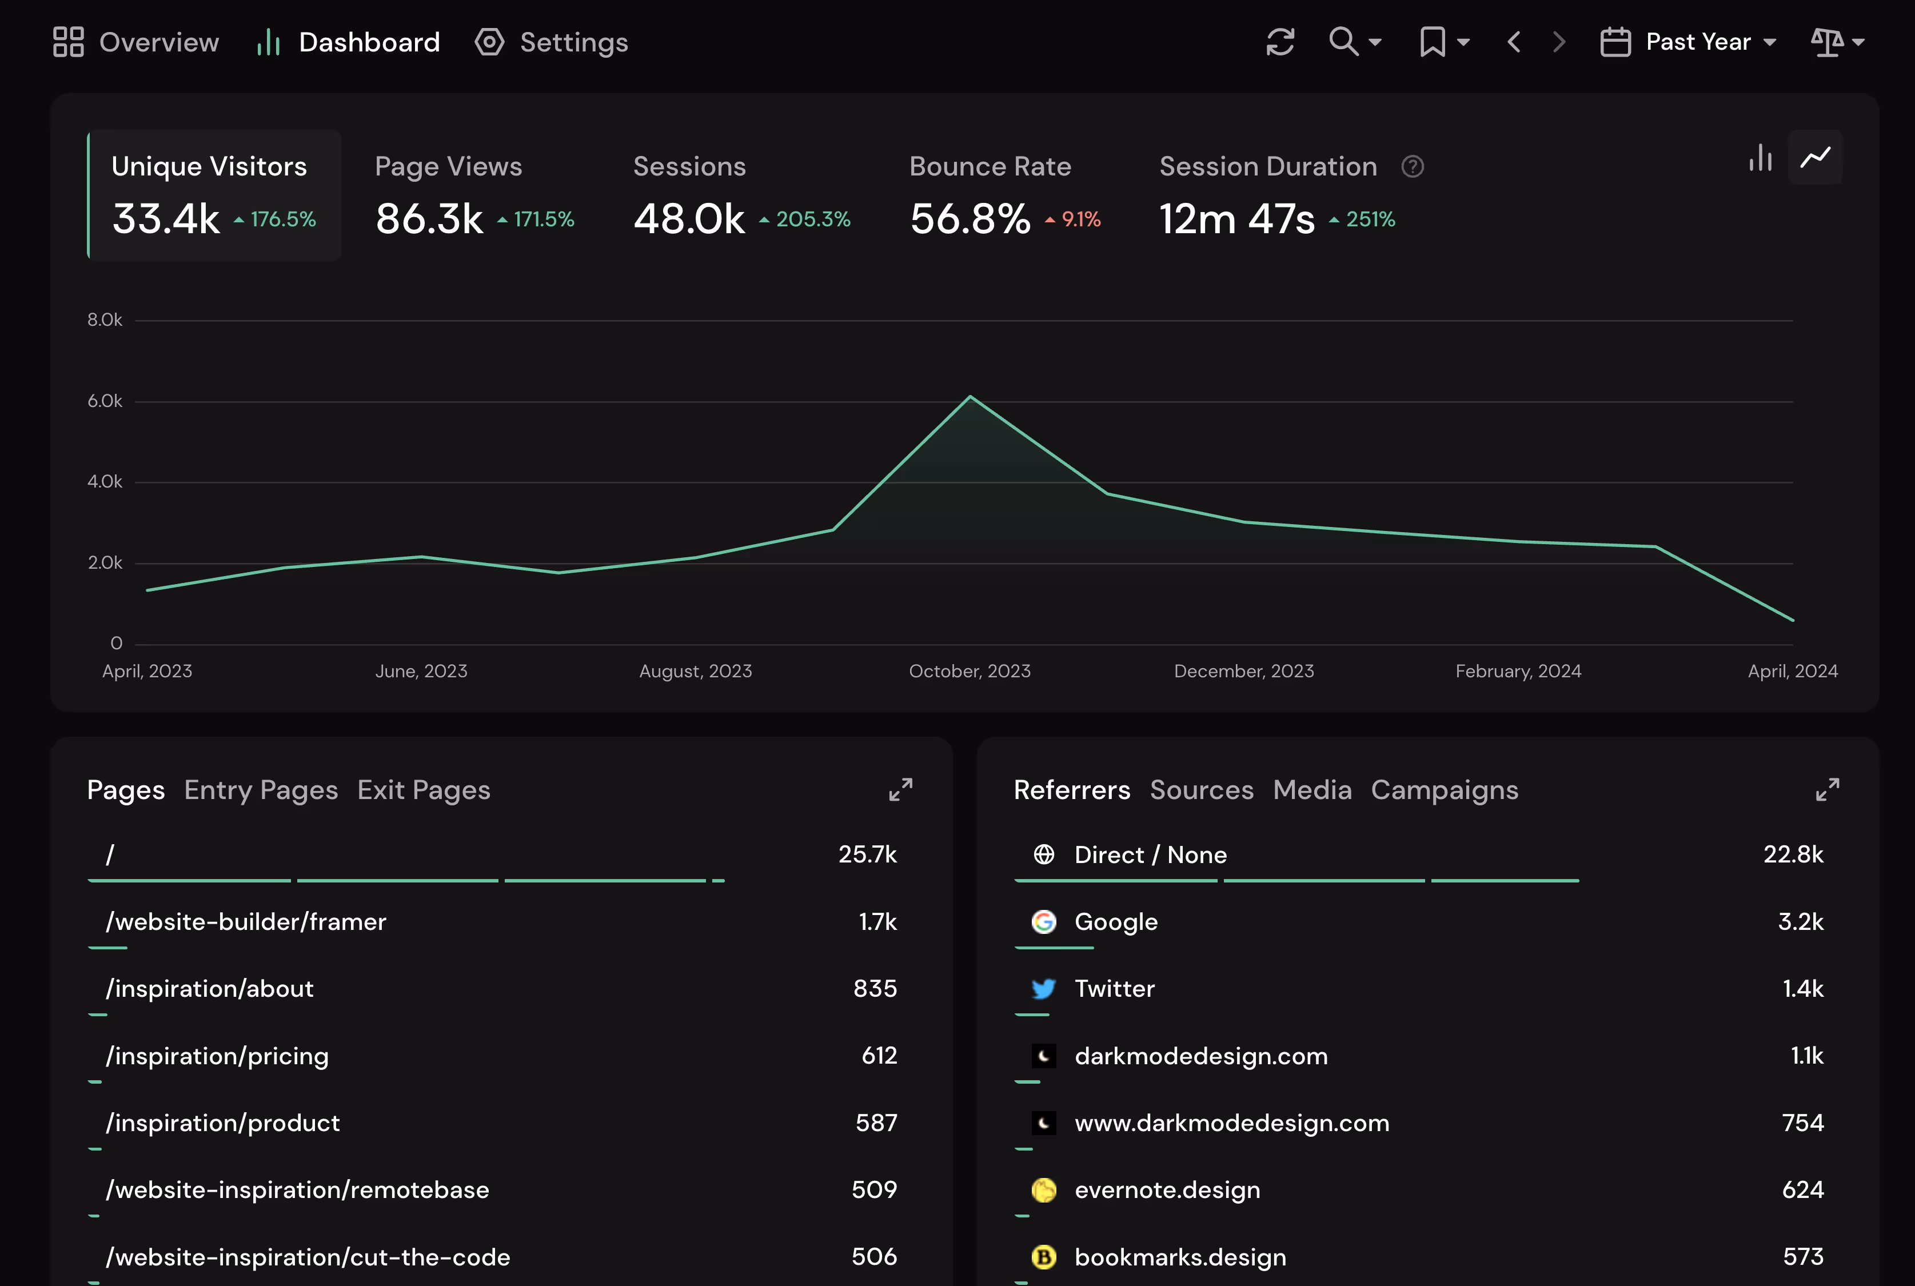1915x1286 pixels.
Task: Select the Unique Visitors metric card
Action: coord(214,195)
